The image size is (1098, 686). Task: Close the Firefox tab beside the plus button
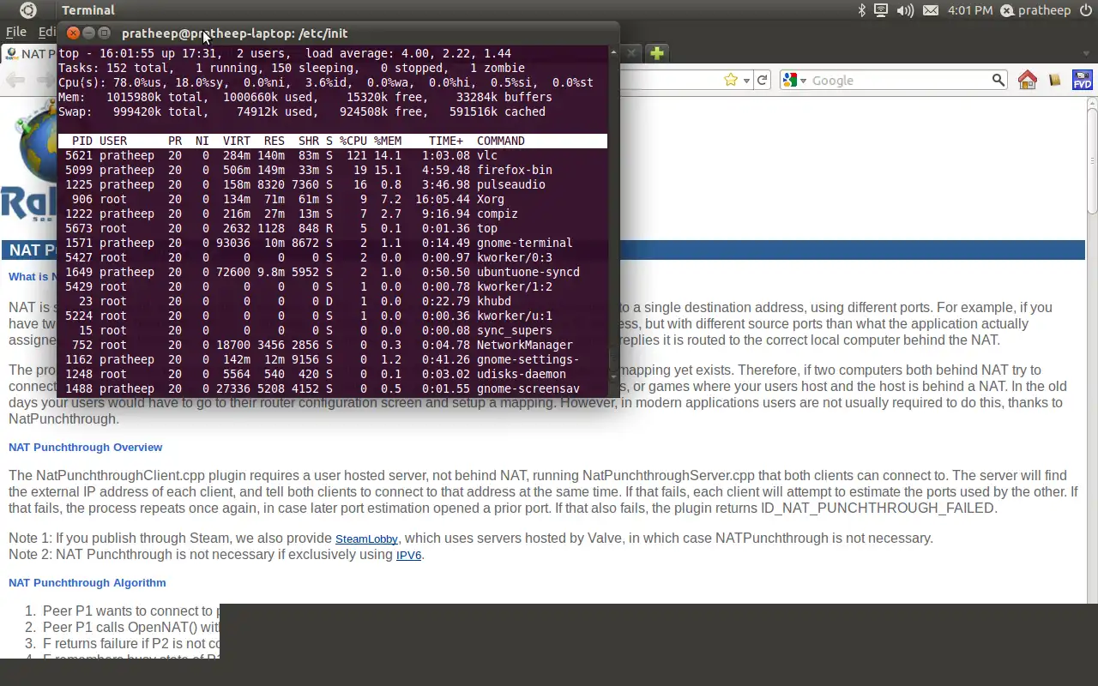coord(632,53)
